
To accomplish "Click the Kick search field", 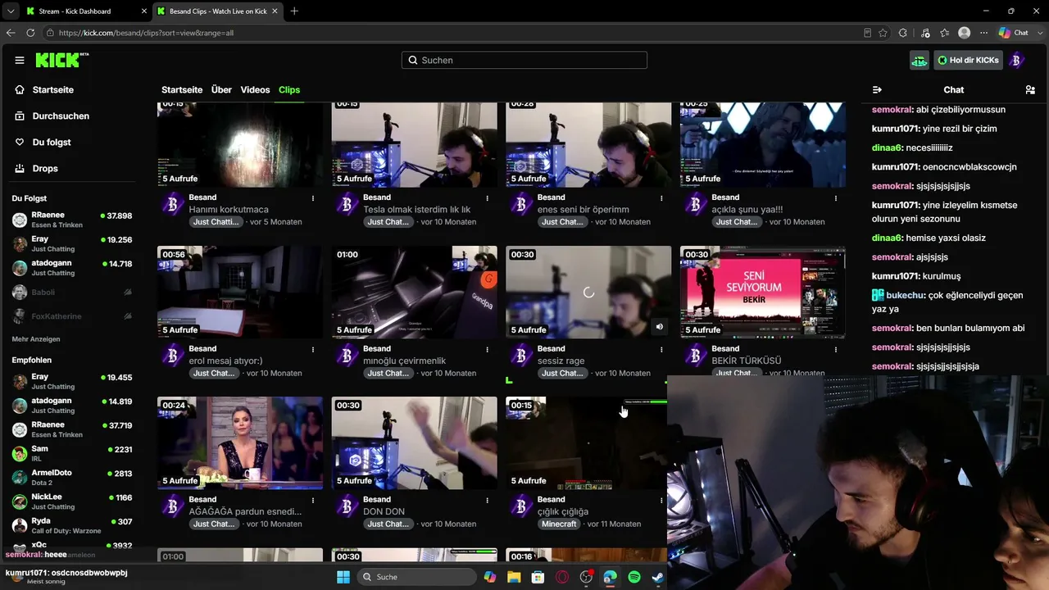I will click(x=524, y=60).
